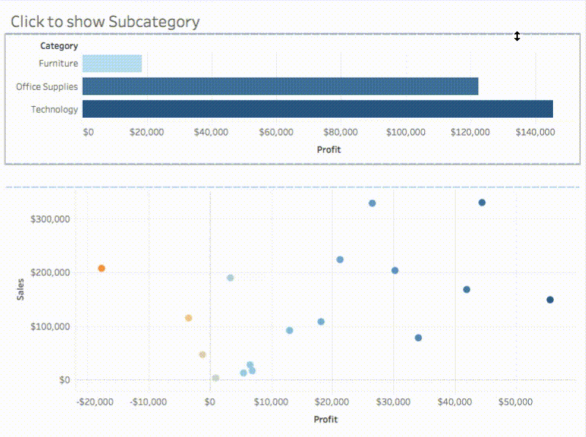Select the dot near $42,000 profit, $170,000 sales
This screenshot has height=437, width=586.
click(467, 289)
